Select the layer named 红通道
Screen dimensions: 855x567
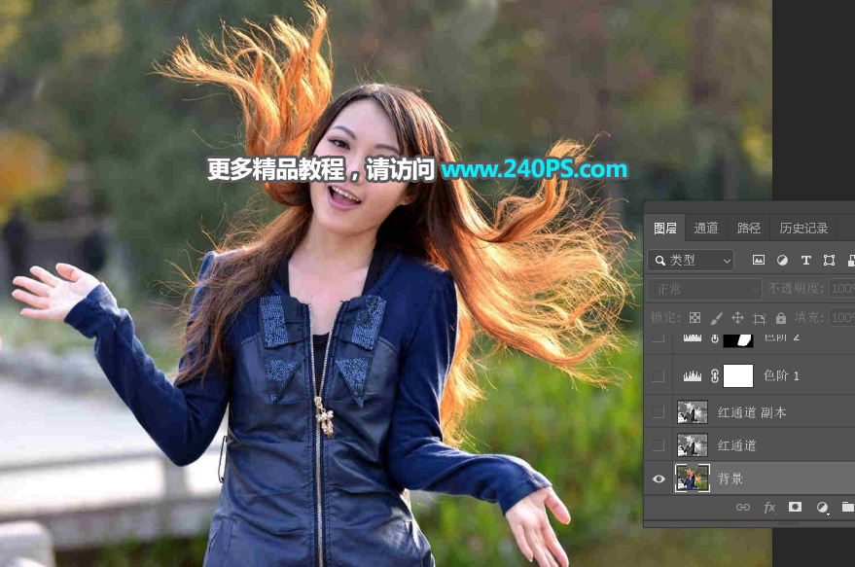(736, 445)
